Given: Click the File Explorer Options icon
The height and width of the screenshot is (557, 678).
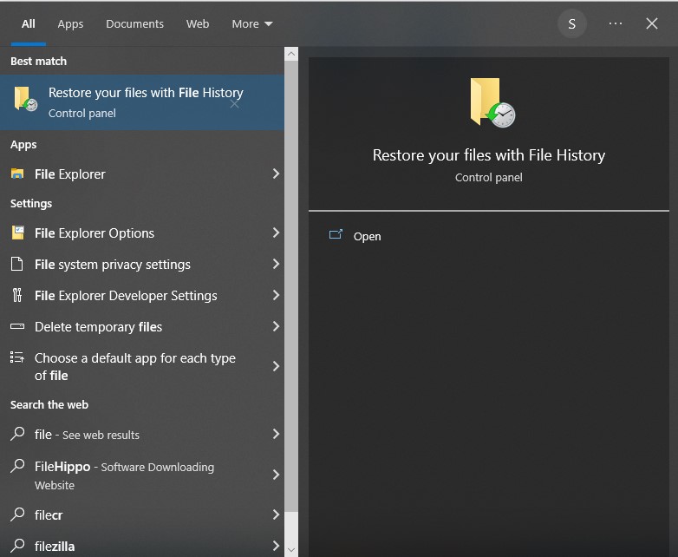Looking at the screenshot, I should (17, 233).
